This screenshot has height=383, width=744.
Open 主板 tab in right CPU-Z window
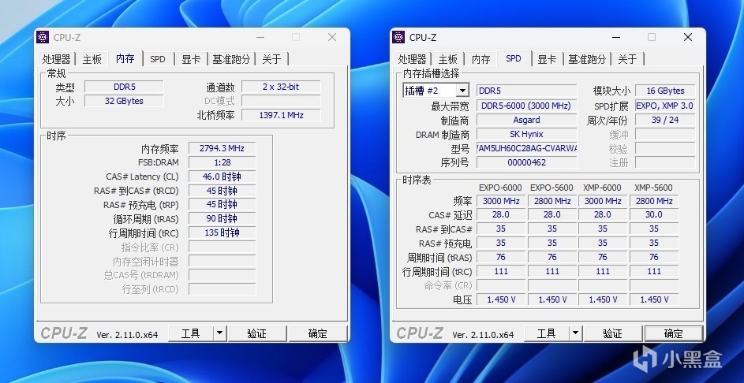(448, 59)
